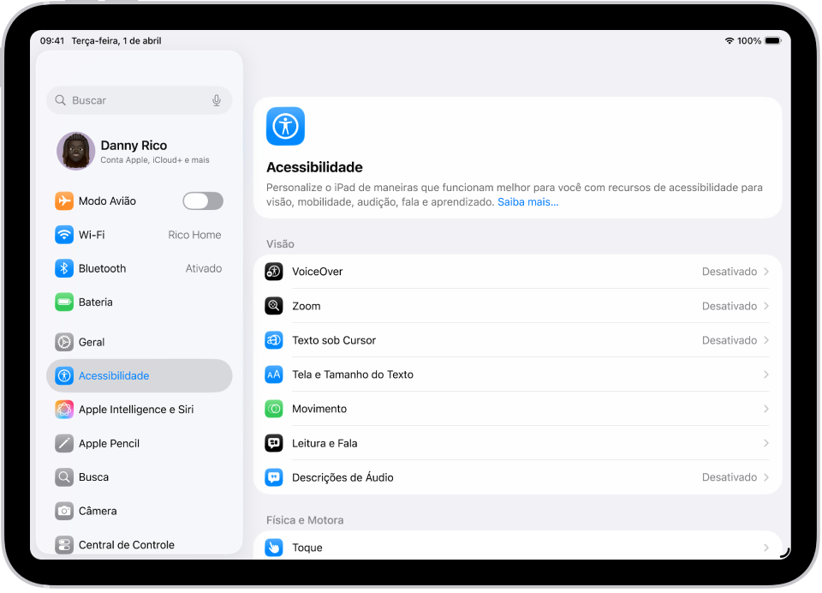
Task: Click the Bluetooth icon in sidebar
Action: tap(64, 268)
